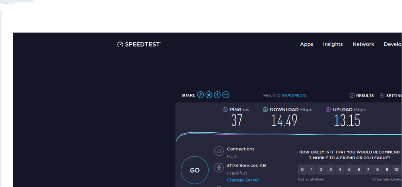
Task: Share result on Facebook
Action: pyautogui.click(x=217, y=95)
